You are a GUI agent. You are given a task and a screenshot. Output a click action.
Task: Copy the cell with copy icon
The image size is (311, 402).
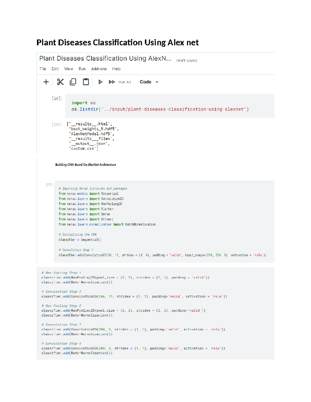pos(73,82)
